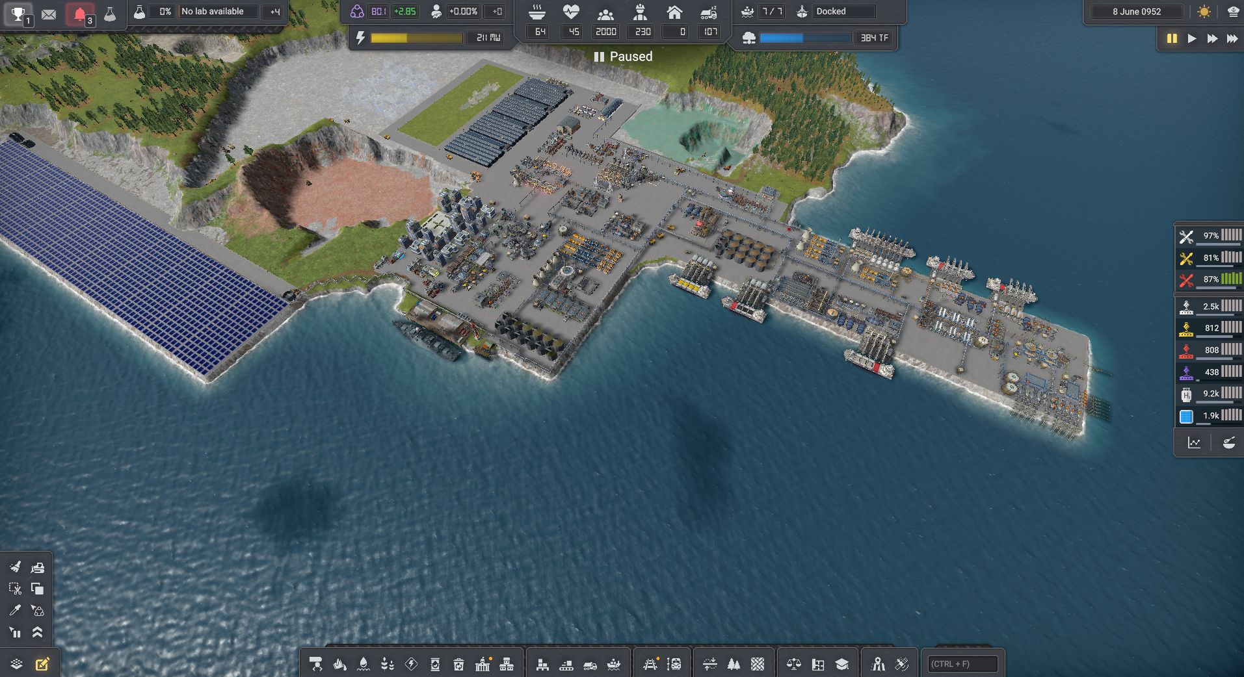Select the pipette clone tool
Viewport: 1244px width, 677px height.
[x=16, y=610]
